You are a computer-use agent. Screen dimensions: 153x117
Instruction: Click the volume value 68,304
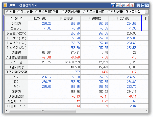point(47,53)
